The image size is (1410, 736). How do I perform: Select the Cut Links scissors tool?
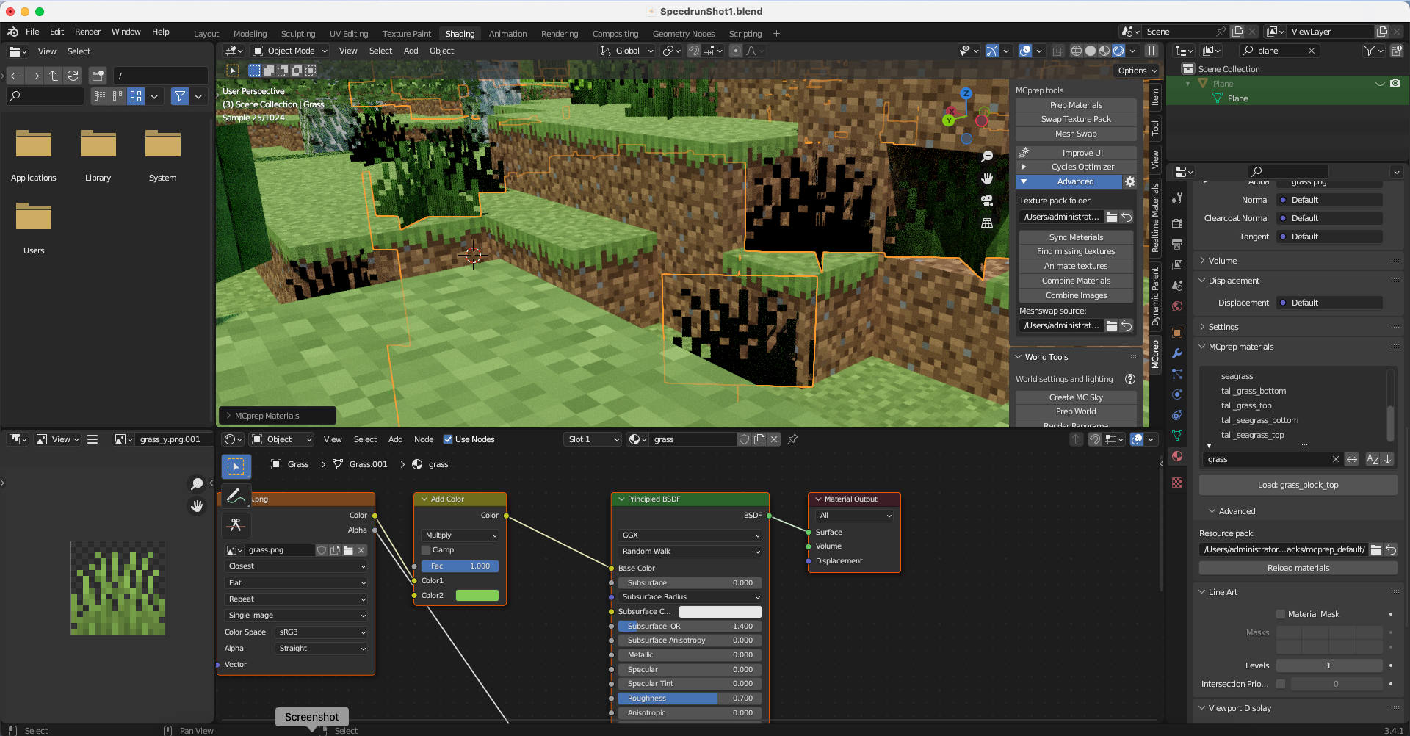pos(236,525)
